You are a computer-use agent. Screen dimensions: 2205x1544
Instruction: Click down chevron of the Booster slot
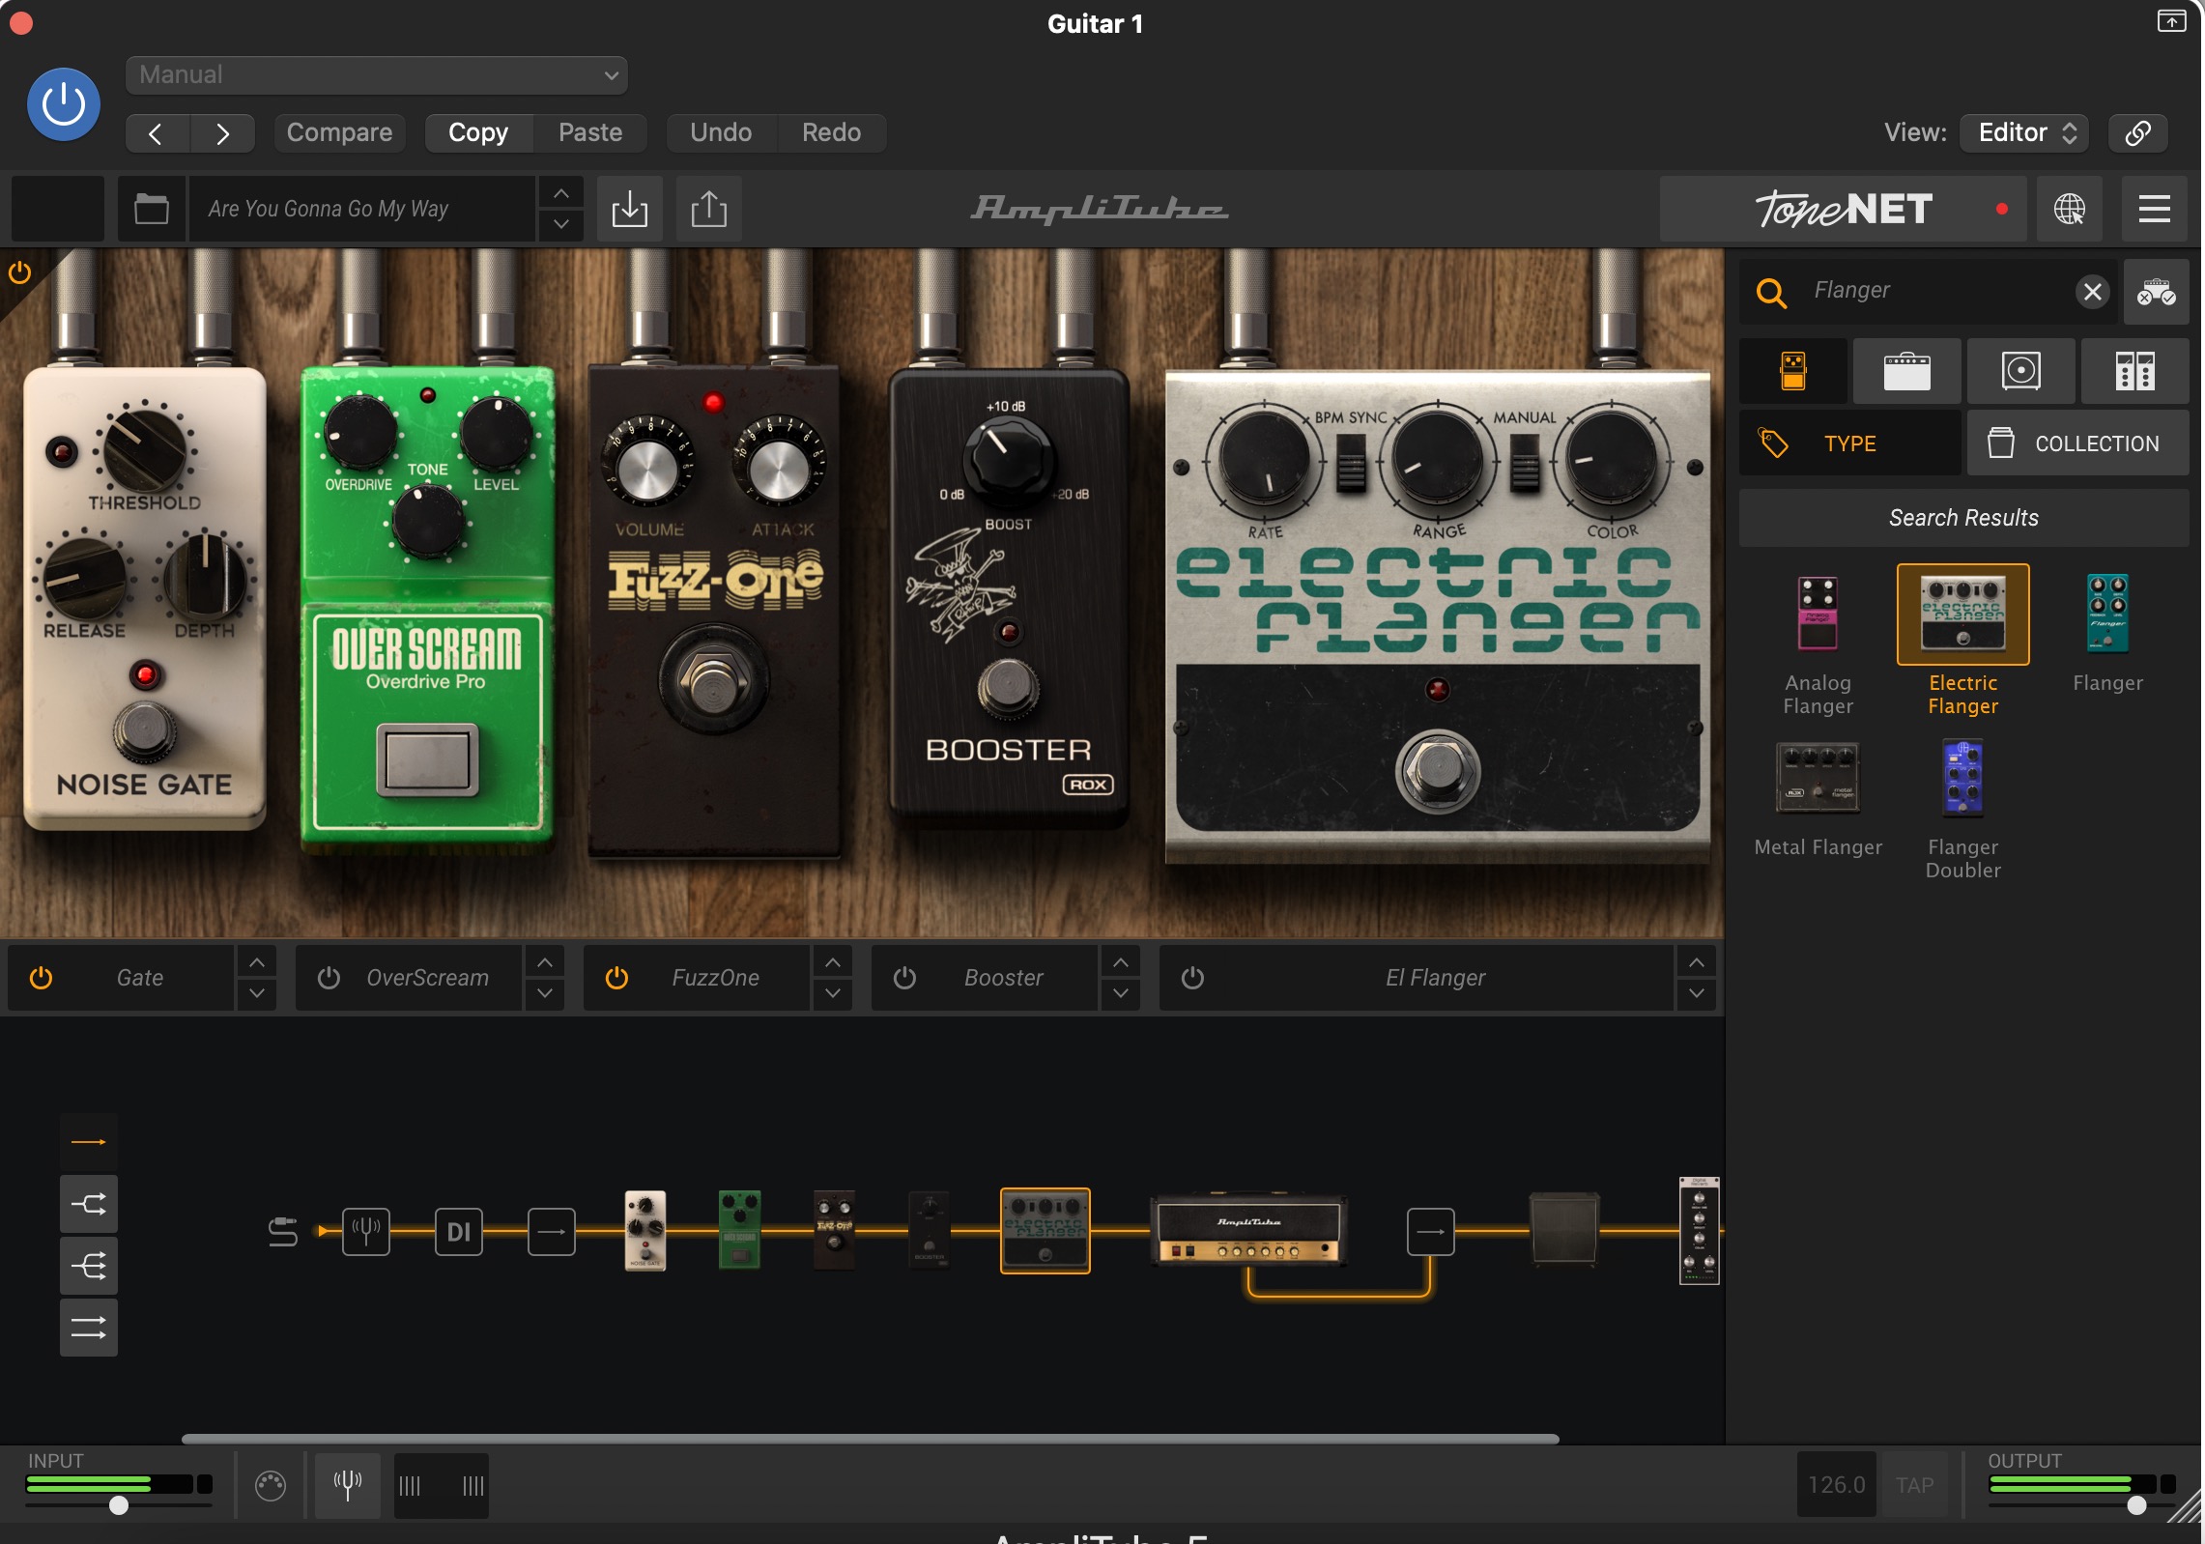[1121, 993]
